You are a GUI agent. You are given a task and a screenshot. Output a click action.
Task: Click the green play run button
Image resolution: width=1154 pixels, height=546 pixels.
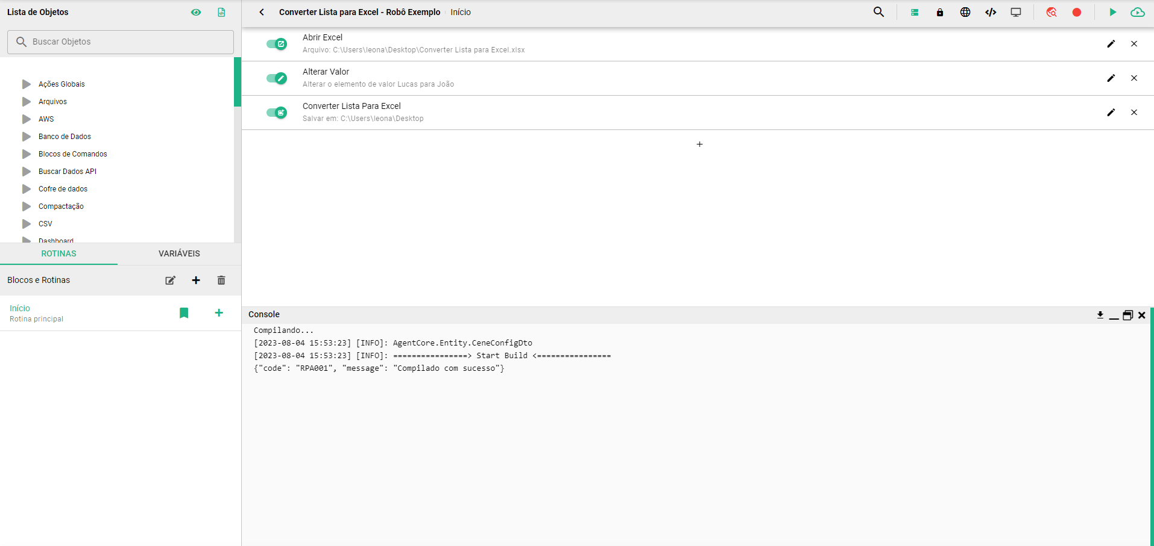tap(1112, 12)
